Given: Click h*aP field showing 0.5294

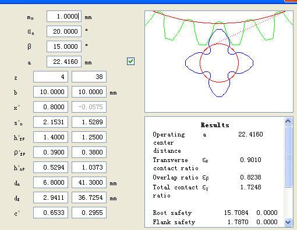Looking at the screenshot, I should click(51, 167).
